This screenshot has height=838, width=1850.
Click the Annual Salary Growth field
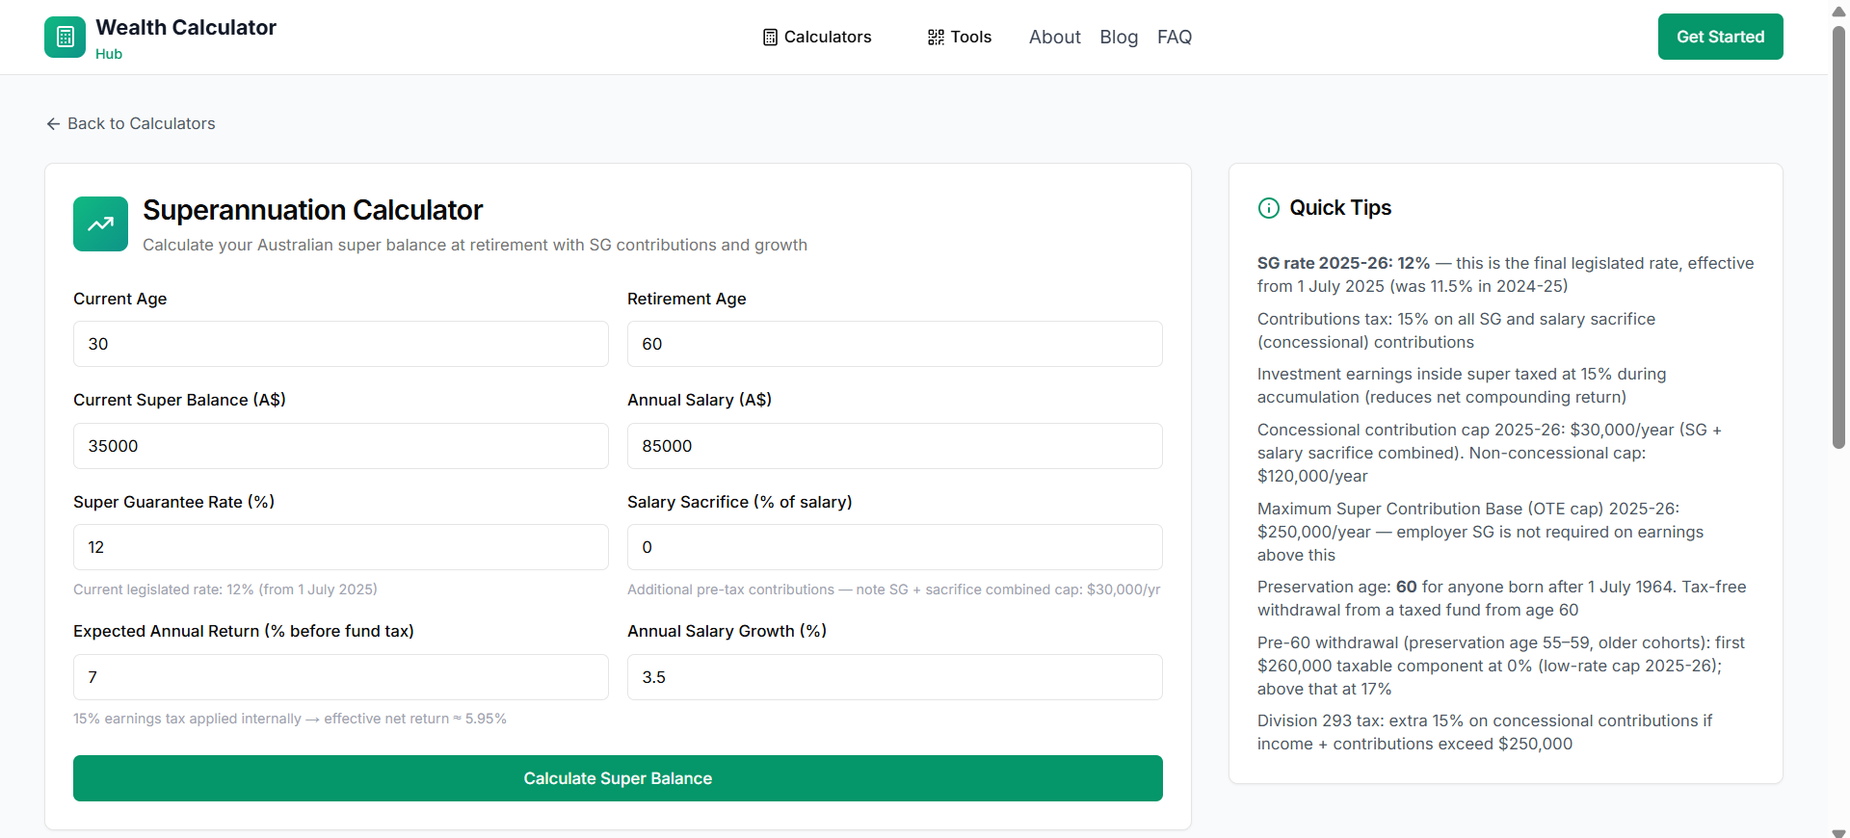[895, 677]
